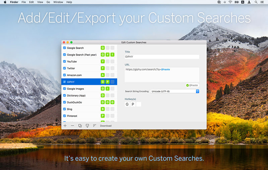Open Spotlight search in menu bar
This screenshot has width=268, height=170.
(256, 2)
